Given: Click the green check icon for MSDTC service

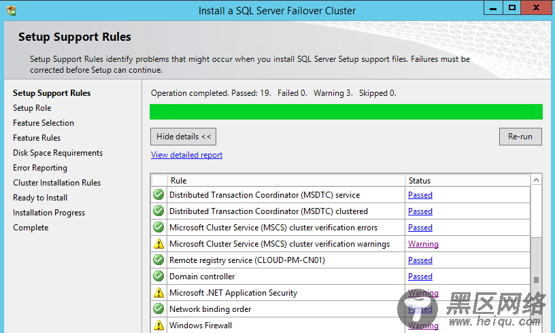Looking at the screenshot, I should [158, 194].
